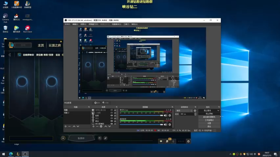Click the League client chat input box
The image size is (280, 157).
(x=31, y=139)
